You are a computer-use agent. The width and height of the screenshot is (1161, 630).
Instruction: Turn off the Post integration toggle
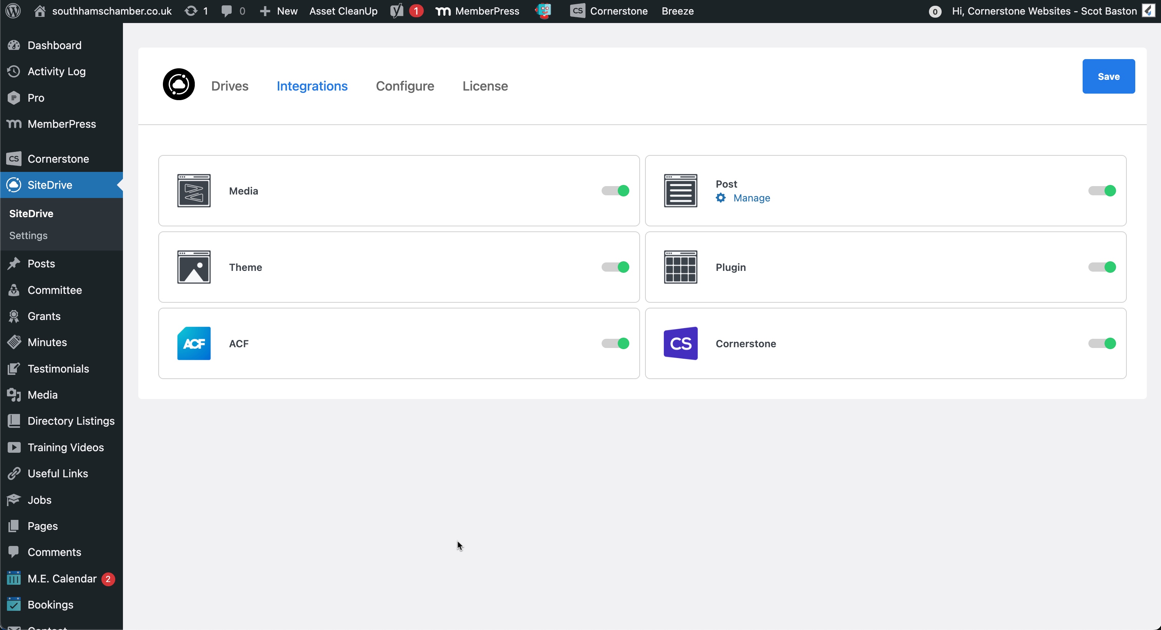[x=1102, y=191]
